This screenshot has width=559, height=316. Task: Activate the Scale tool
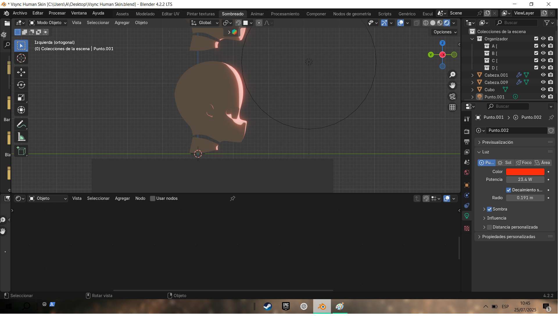click(x=21, y=98)
